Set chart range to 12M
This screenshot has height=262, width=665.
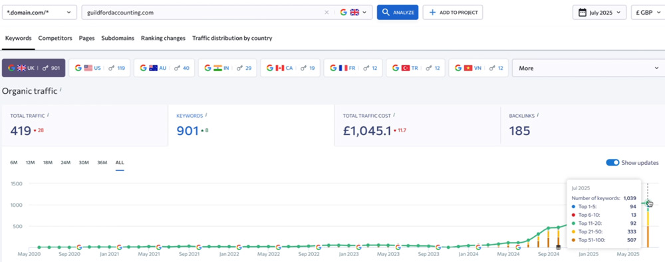coord(30,162)
